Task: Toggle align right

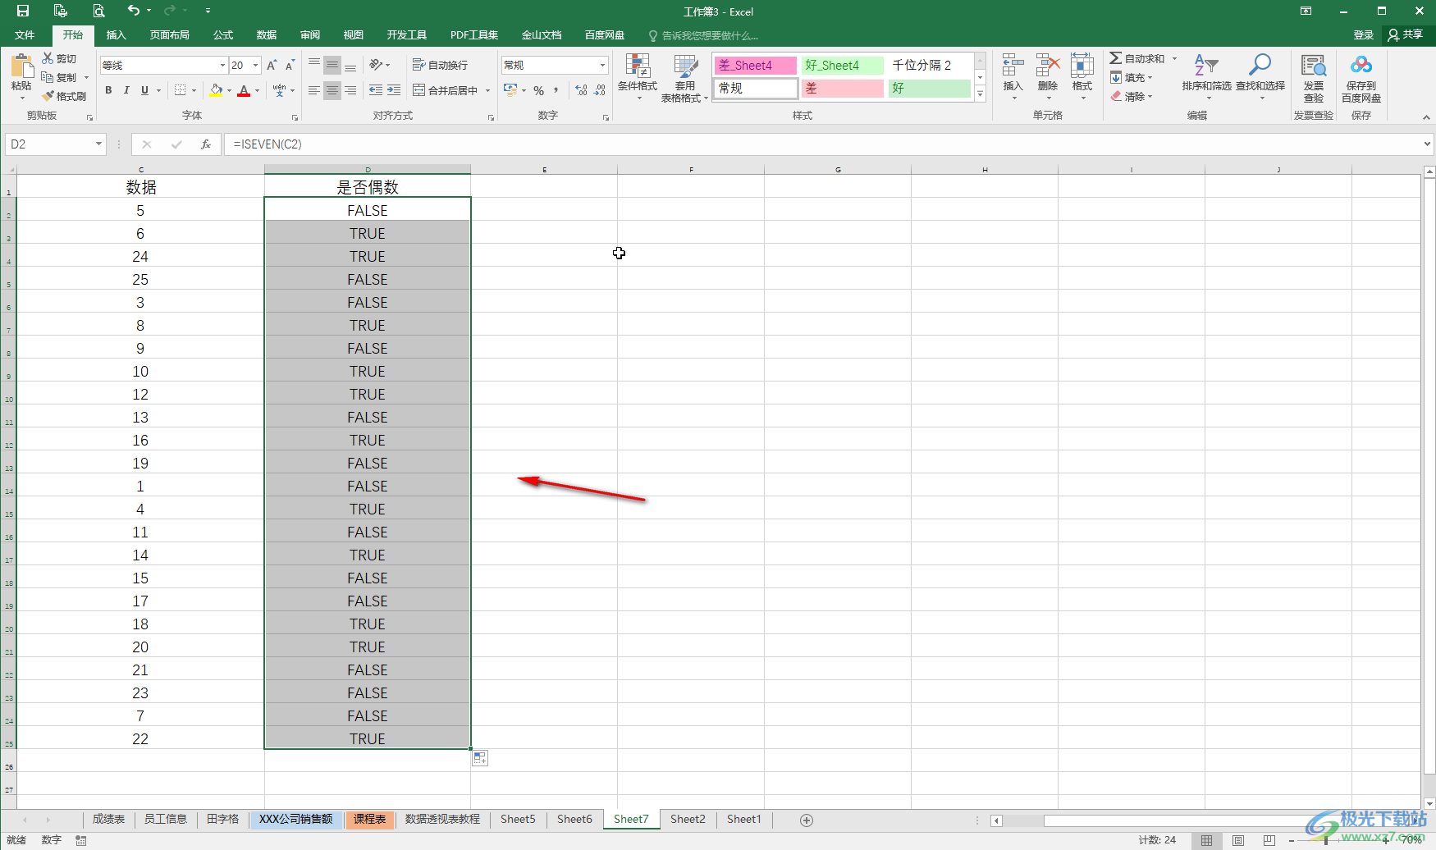Action: click(x=350, y=90)
